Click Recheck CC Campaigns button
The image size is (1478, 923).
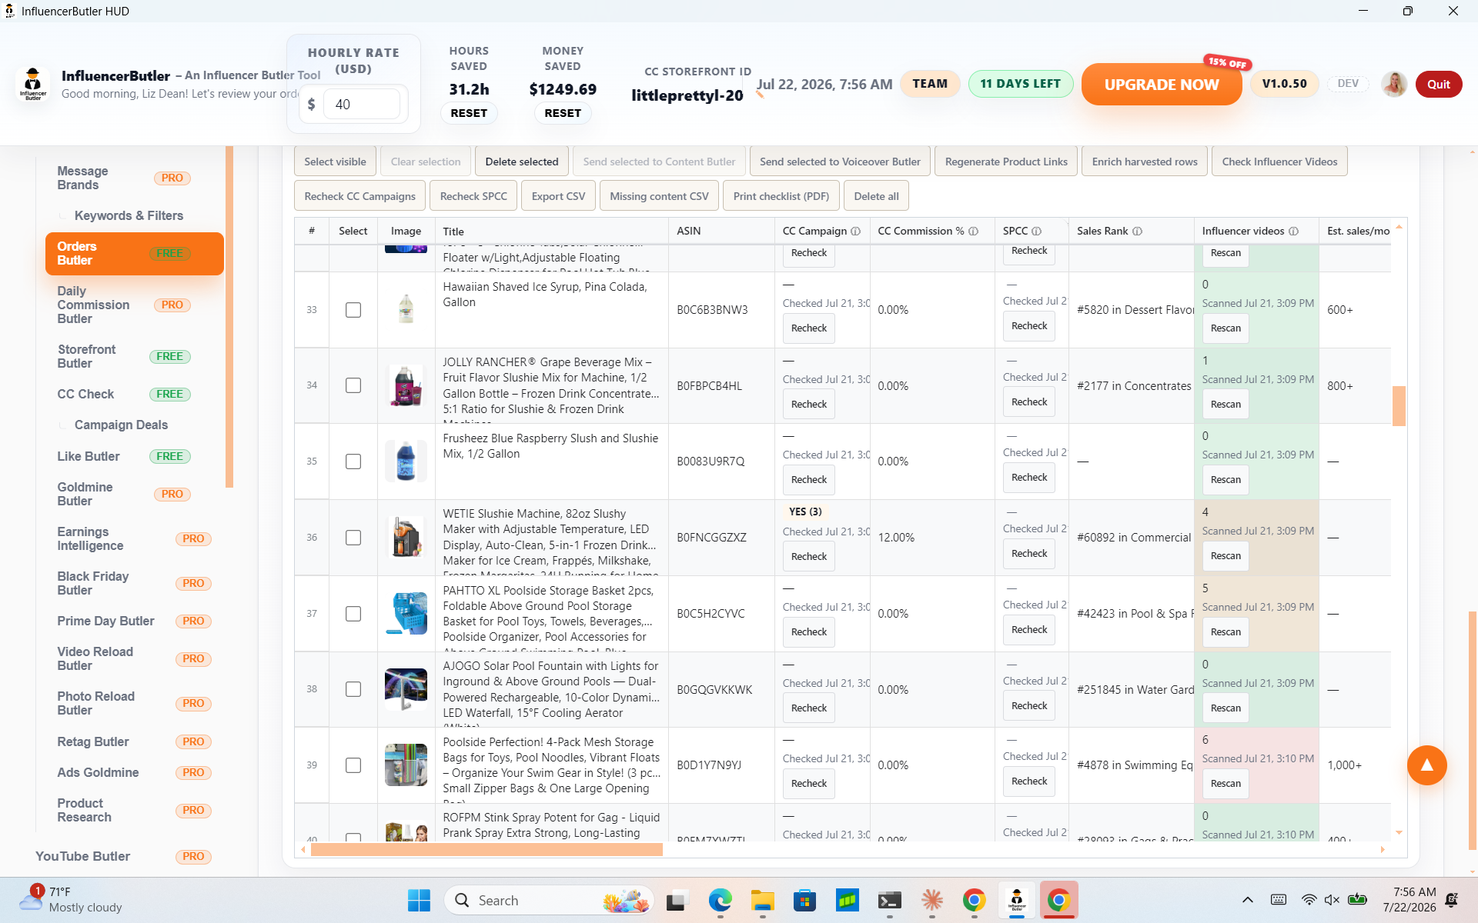point(359,196)
